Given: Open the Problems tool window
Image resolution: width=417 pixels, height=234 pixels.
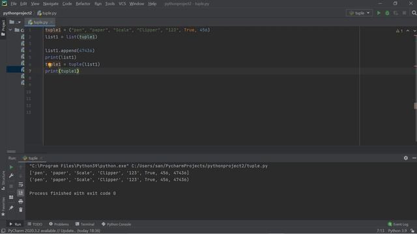Looking at the screenshot, I should [x=59, y=224].
